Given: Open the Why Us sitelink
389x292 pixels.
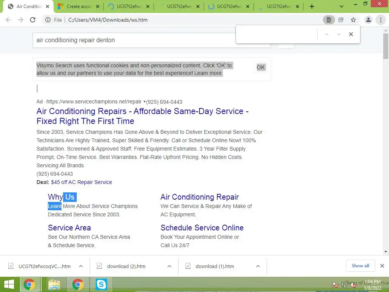Looking at the screenshot, I should point(61,197).
